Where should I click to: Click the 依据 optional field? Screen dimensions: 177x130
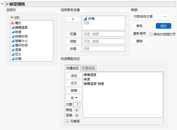point(104,49)
